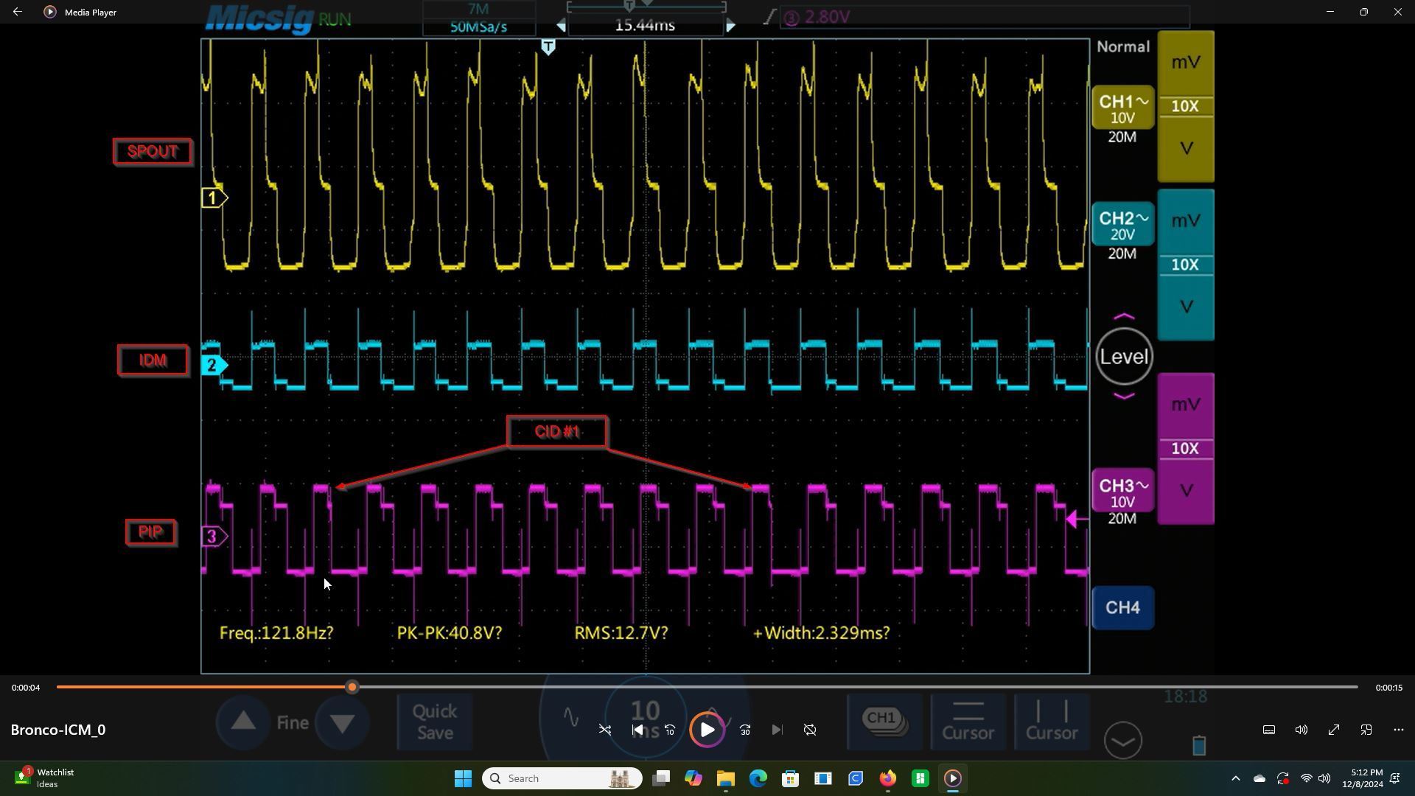Open the more options ellipsis menu
The image size is (1415, 796).
click(x=1399, y=730)
